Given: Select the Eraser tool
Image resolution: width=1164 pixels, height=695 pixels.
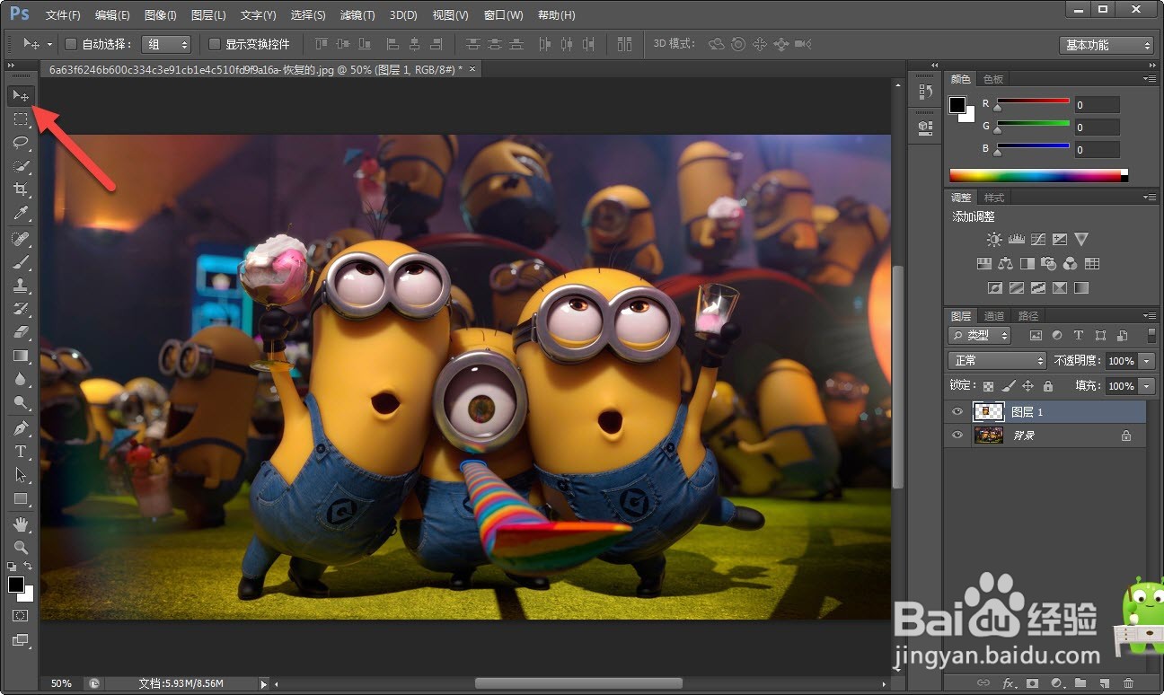Looking at the screenshot, I should [21, 332].
